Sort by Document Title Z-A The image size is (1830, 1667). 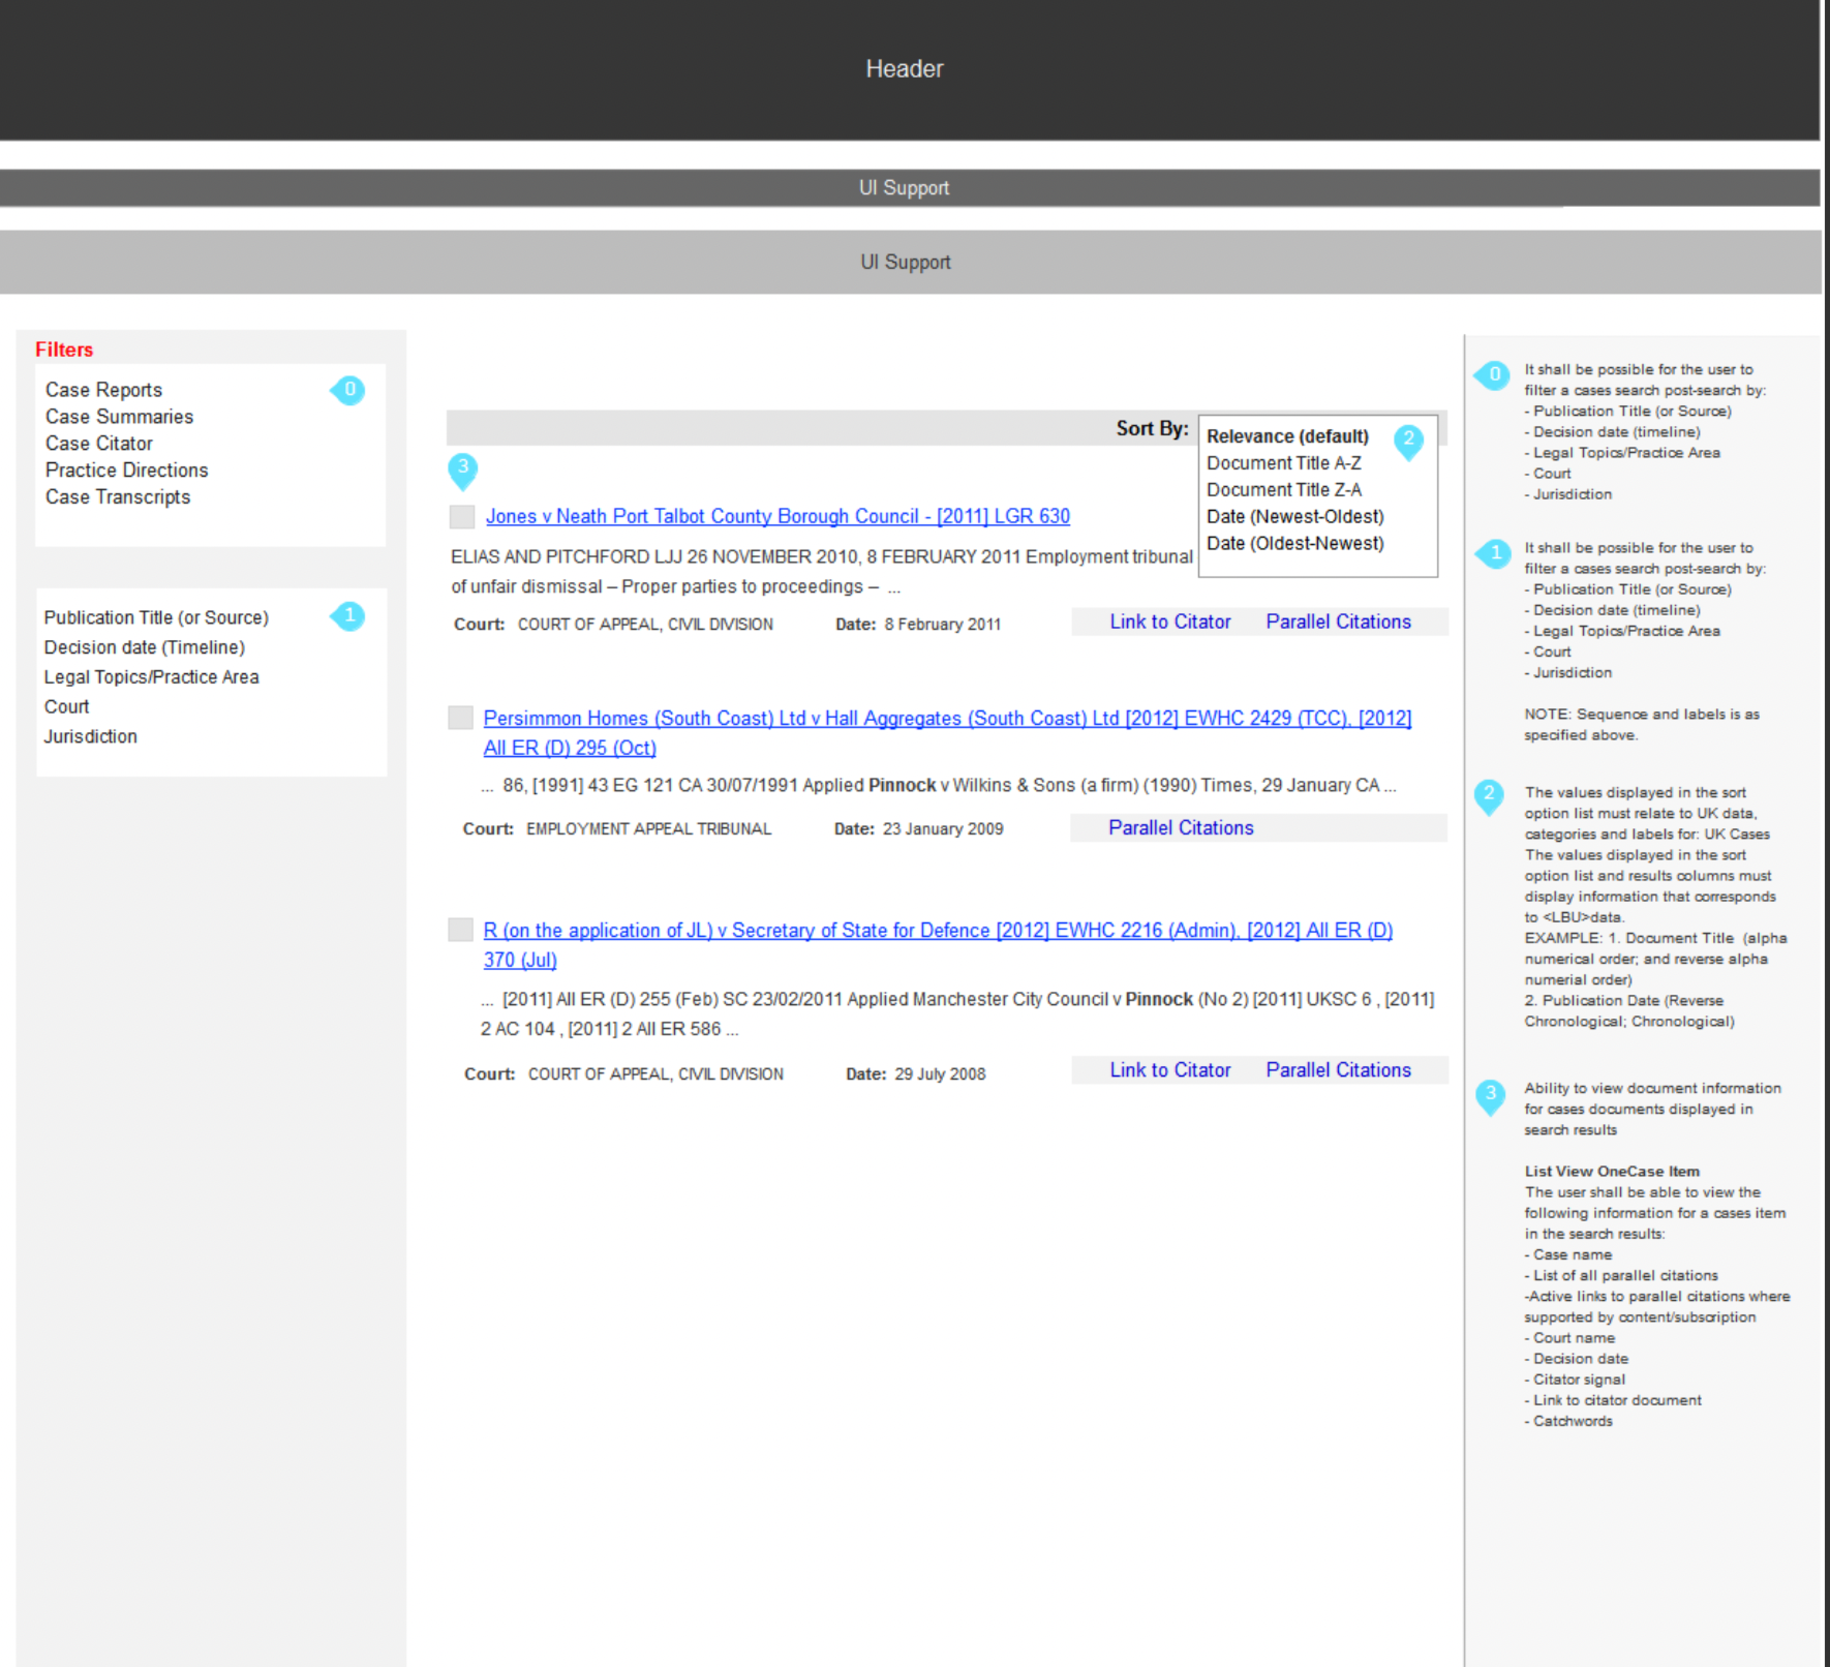1284,490
